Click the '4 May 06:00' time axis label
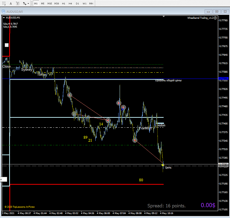Image resolution: width=230 pixels, height=218 pixels. coord(103,213)
